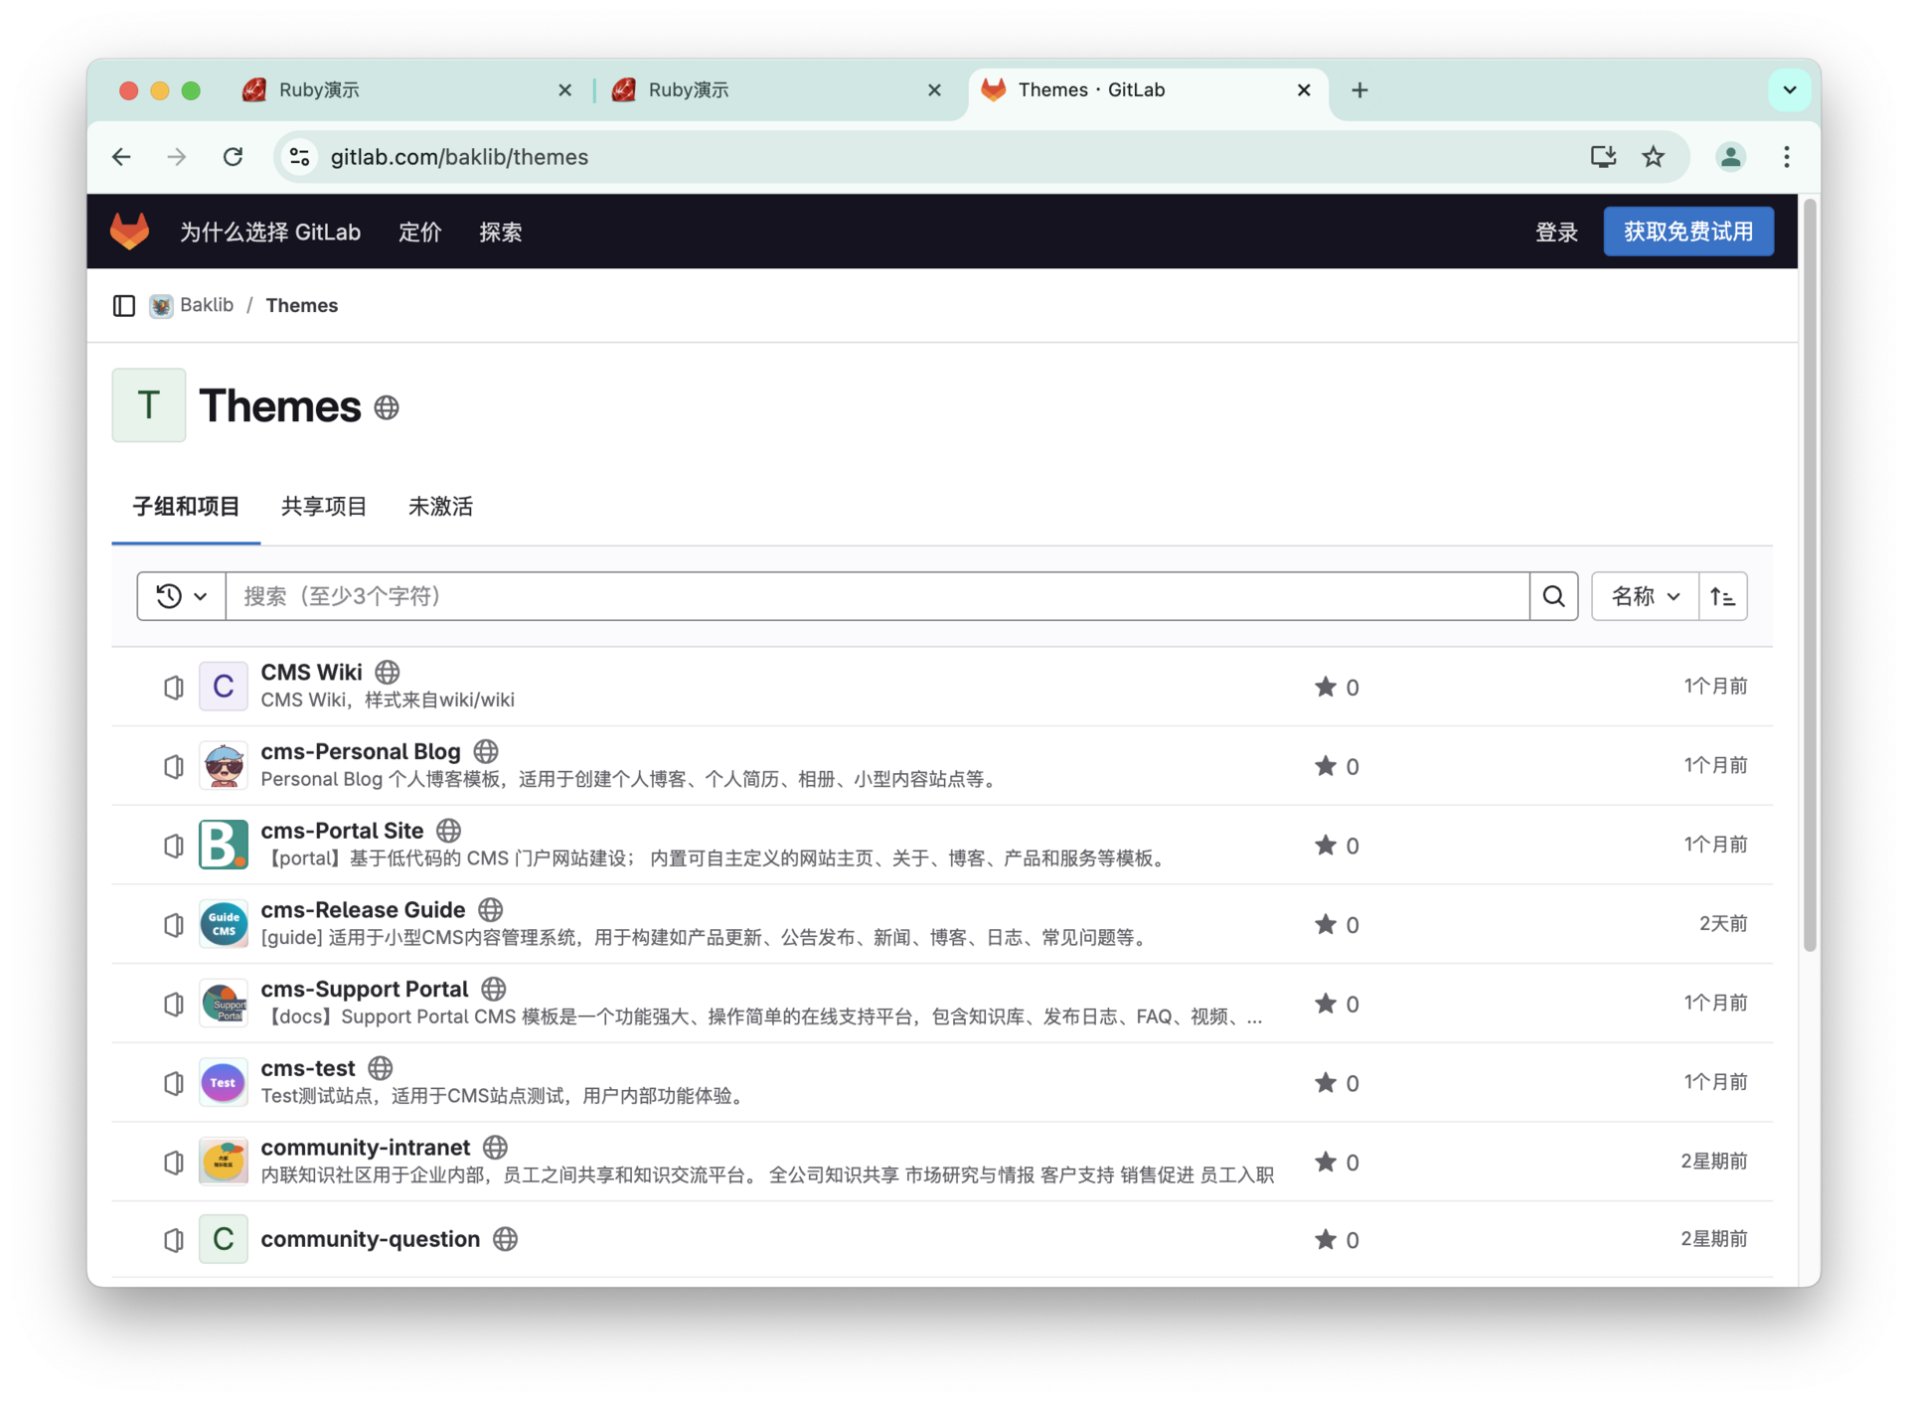Click the star icon on CMS Wiki row
This screenshot has height=1402, width=1908.
point(1325,687)
